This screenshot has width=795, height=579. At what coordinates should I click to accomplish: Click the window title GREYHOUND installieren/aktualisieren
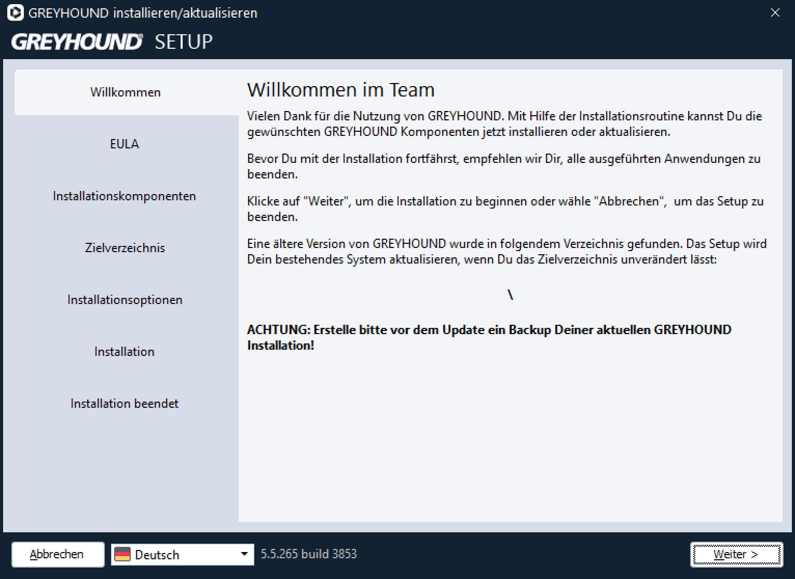143,13
